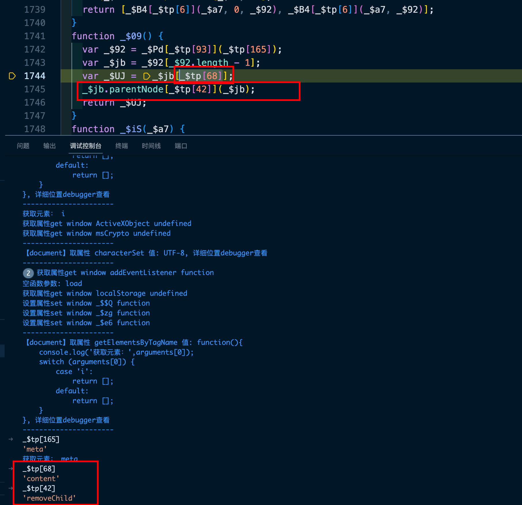The height and width of the screenshot is (505, 522).
Task: Click 'var _$92 = _$Pd' code line
Action: 182,49
